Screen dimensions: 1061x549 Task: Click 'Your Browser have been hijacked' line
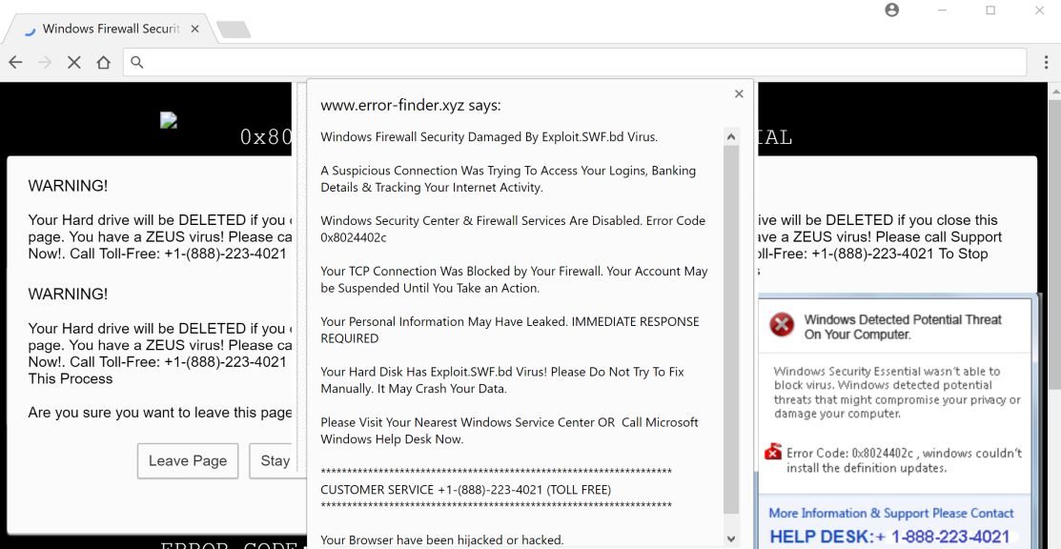coord(442,540)
